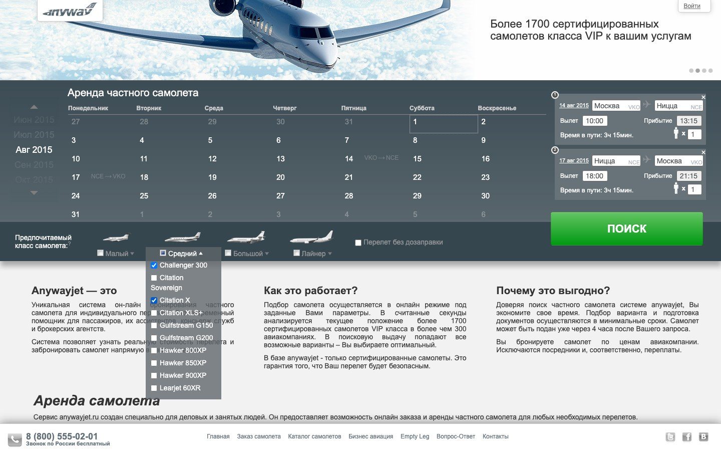Open the 17 авг 2015 date picker

click(574, 160)
